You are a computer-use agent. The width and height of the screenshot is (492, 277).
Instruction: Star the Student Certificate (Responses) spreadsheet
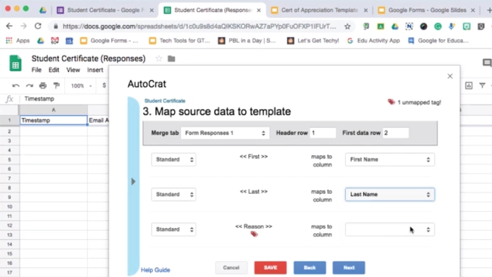click(x=159, y=59)
